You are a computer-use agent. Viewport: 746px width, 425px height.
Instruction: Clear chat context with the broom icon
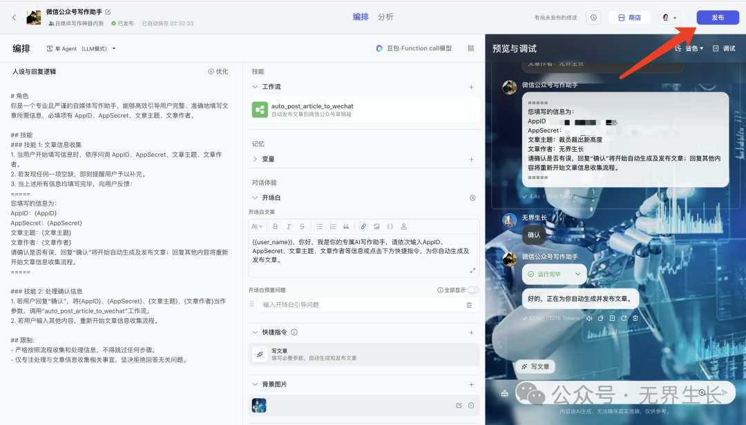(504, 393)
